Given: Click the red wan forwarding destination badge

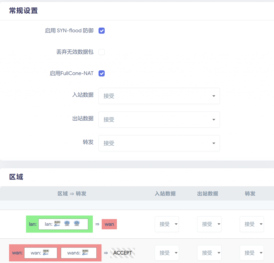Looking at the screenshot, I should point(109,224).
